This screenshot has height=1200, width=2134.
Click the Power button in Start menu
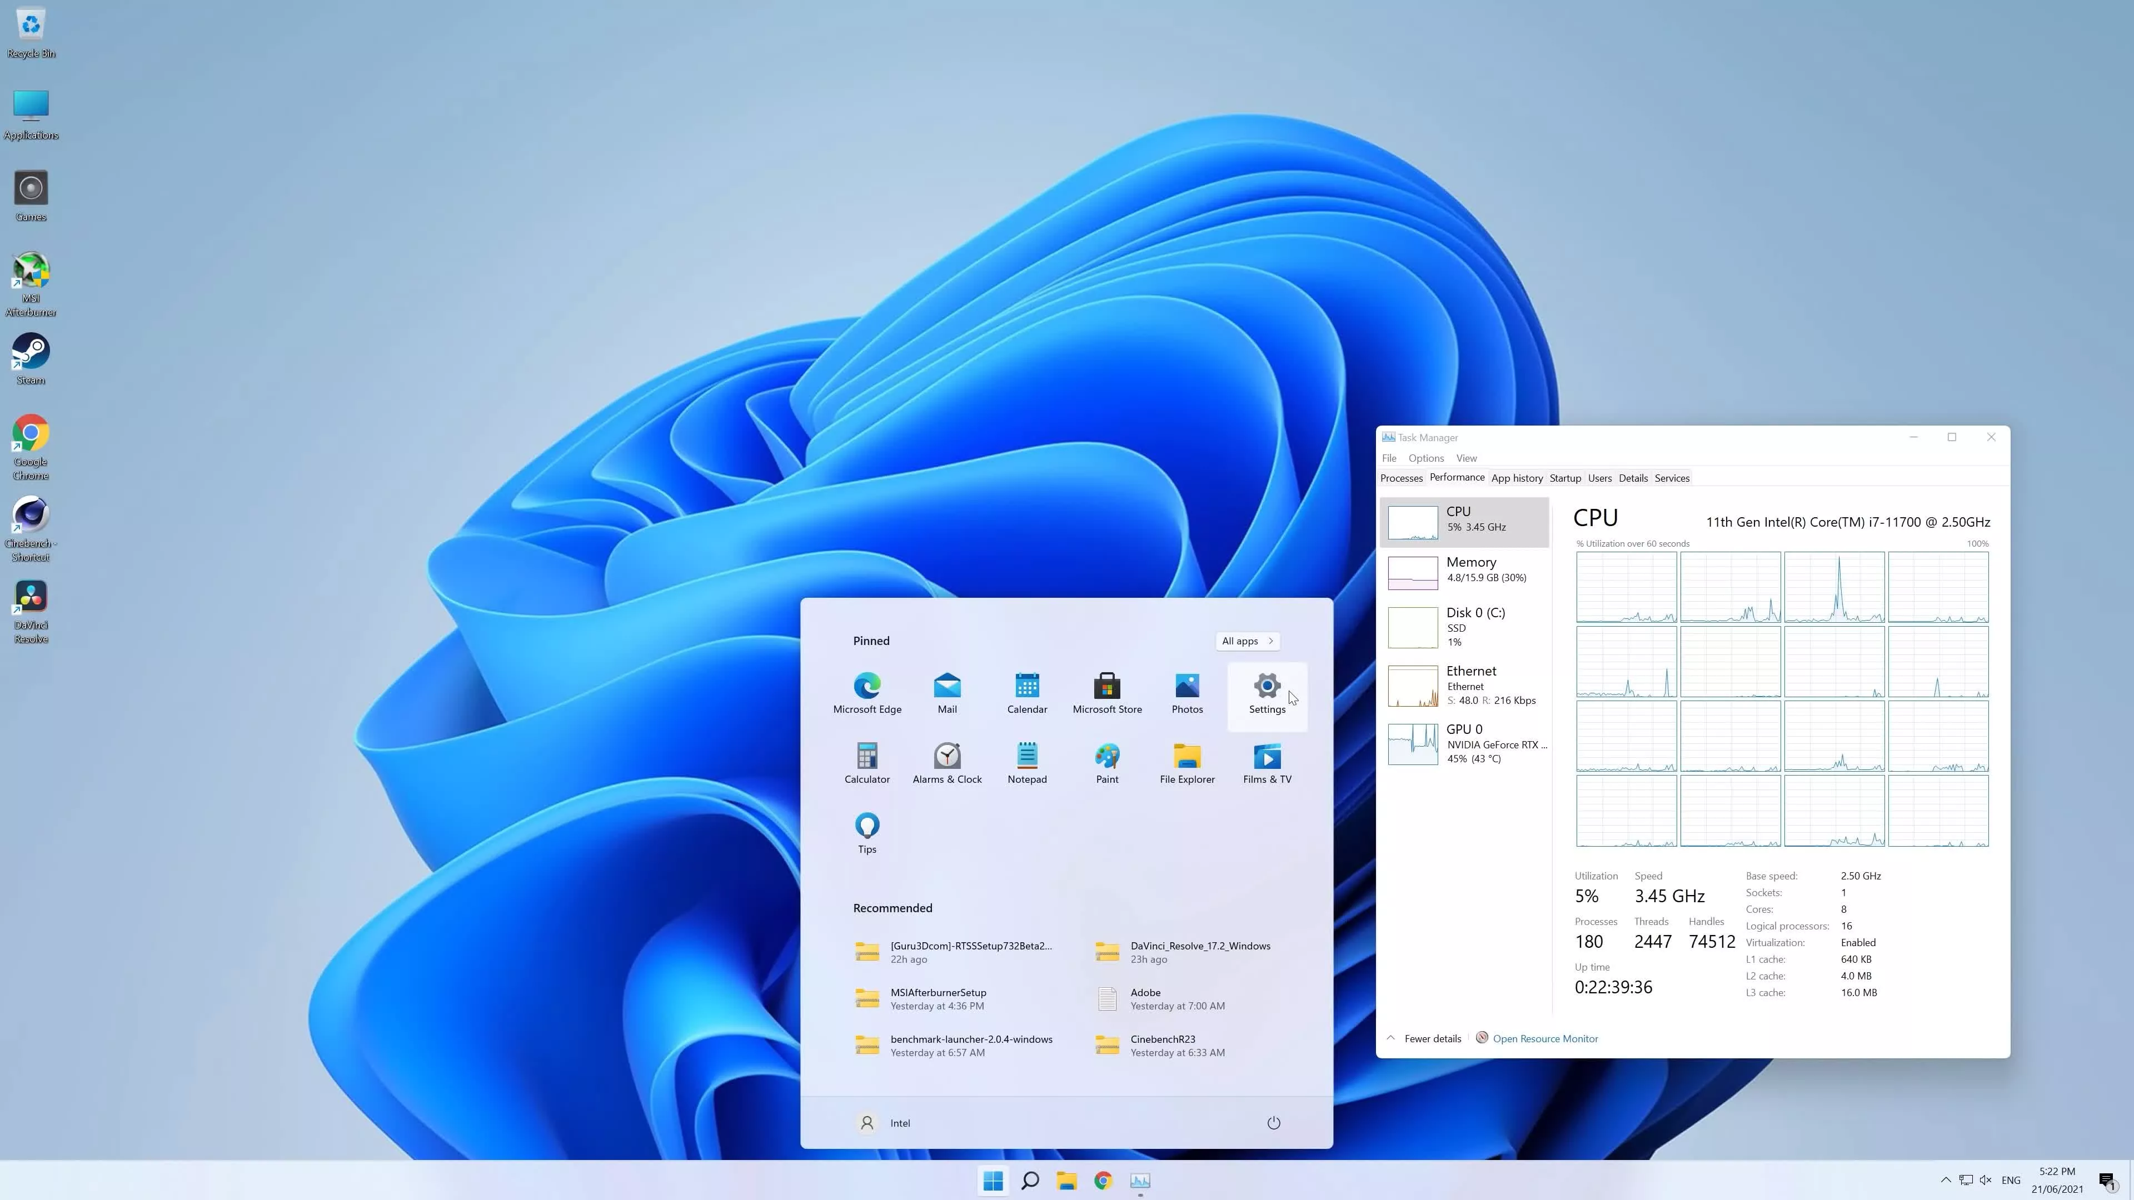click(1274, 1122)
